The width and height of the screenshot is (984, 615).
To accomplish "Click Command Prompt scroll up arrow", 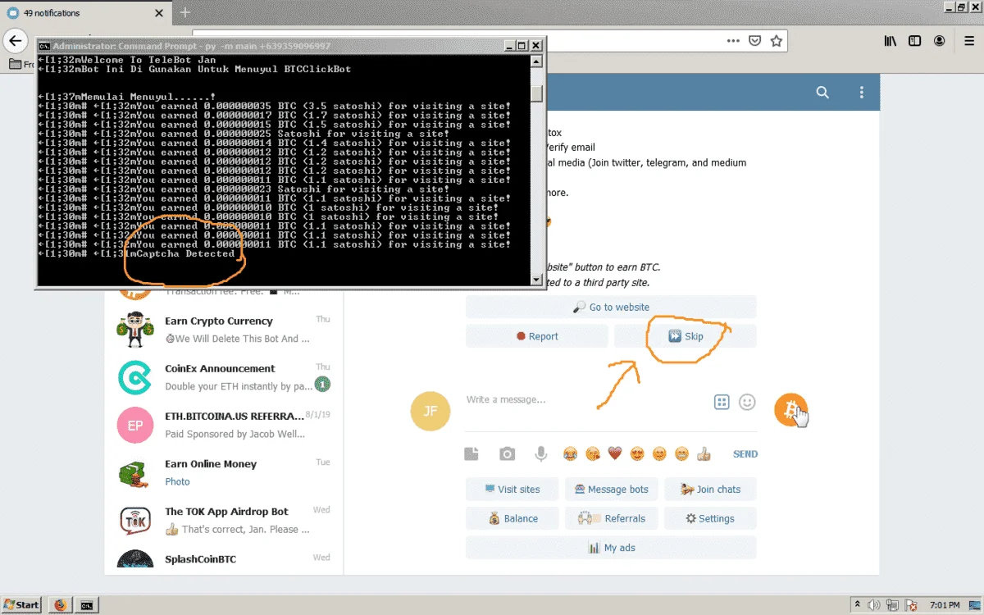I will [536, 61].
